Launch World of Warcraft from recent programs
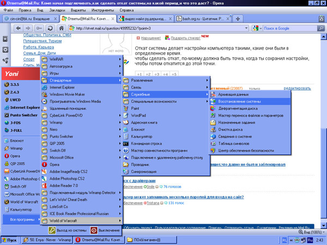Image resolution: width=327 pixels, height=245 pixels. pyautogui.click(x=21, y=201)
